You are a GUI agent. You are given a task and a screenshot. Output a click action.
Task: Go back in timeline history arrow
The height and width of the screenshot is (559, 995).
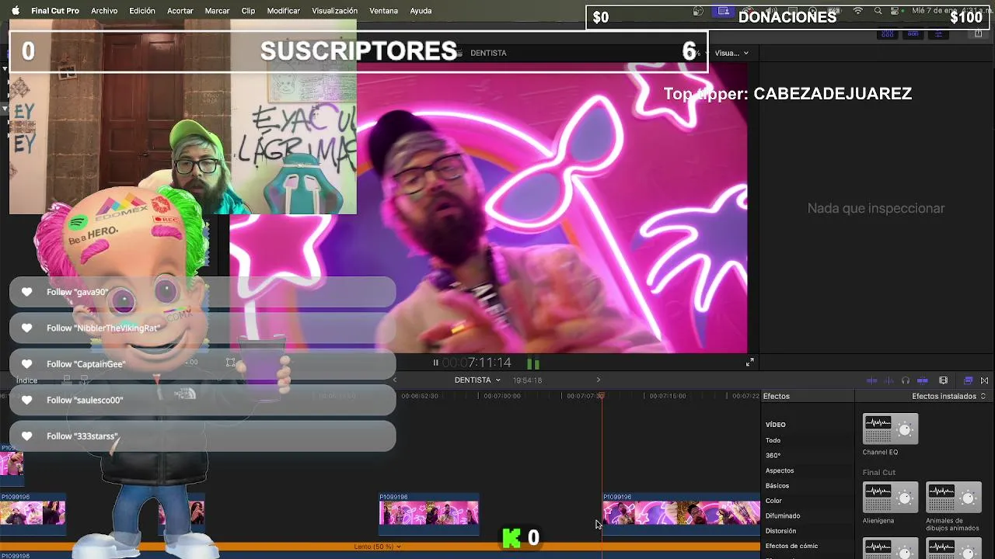[395, 380]
